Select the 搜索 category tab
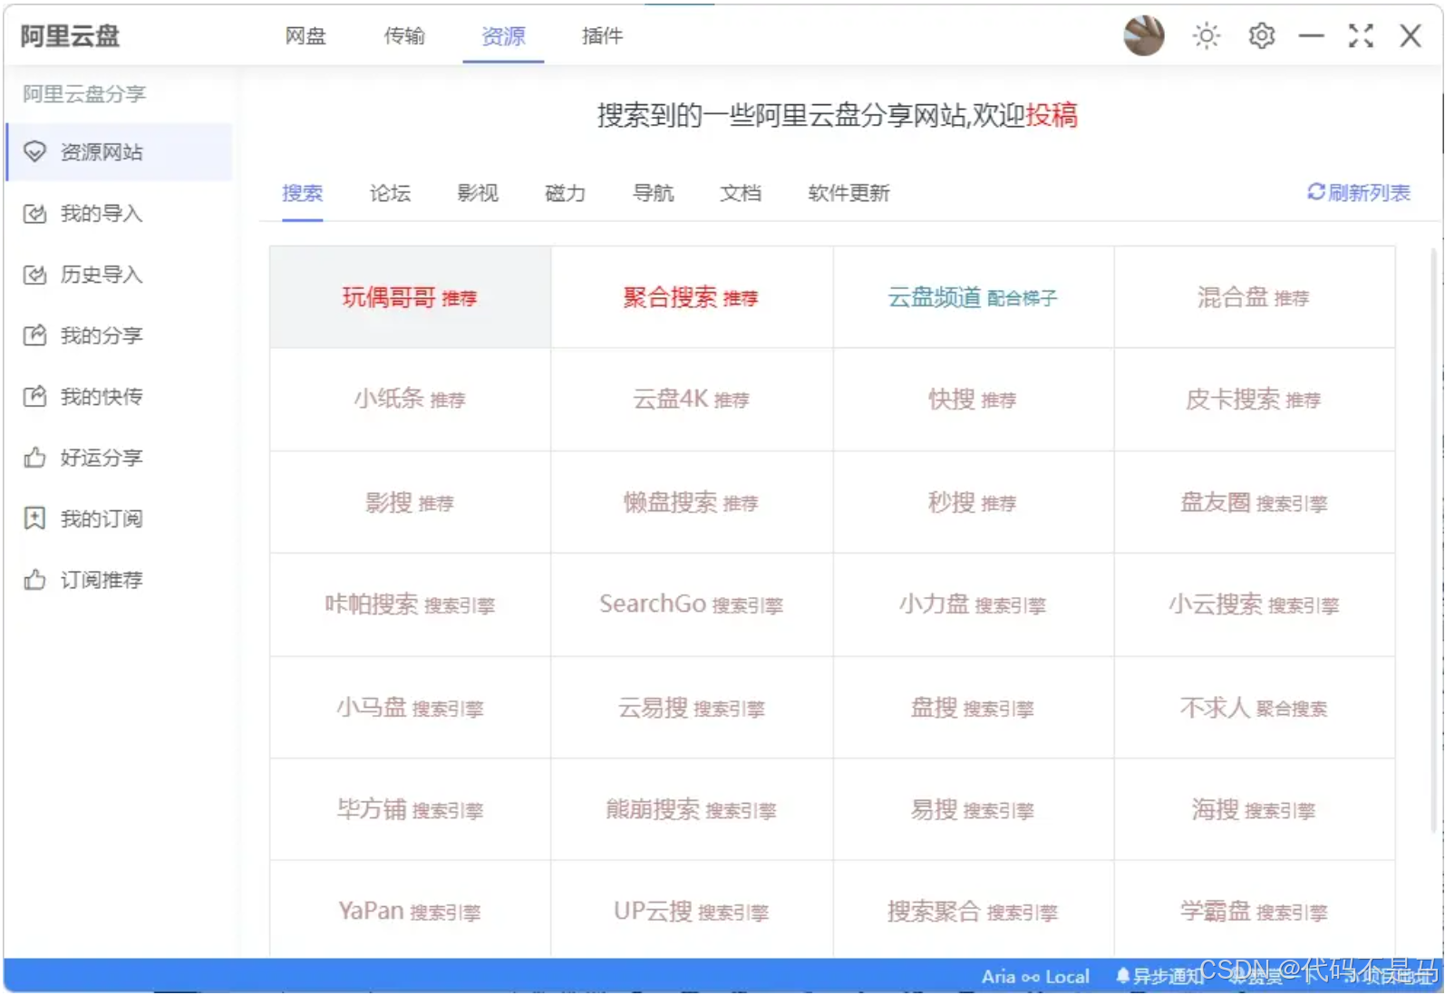This screenshot has width=1445, height=995. pos(302,193)
